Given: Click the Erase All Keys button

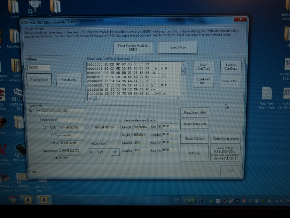Looking at the screenshot, I should pos(194,139).
